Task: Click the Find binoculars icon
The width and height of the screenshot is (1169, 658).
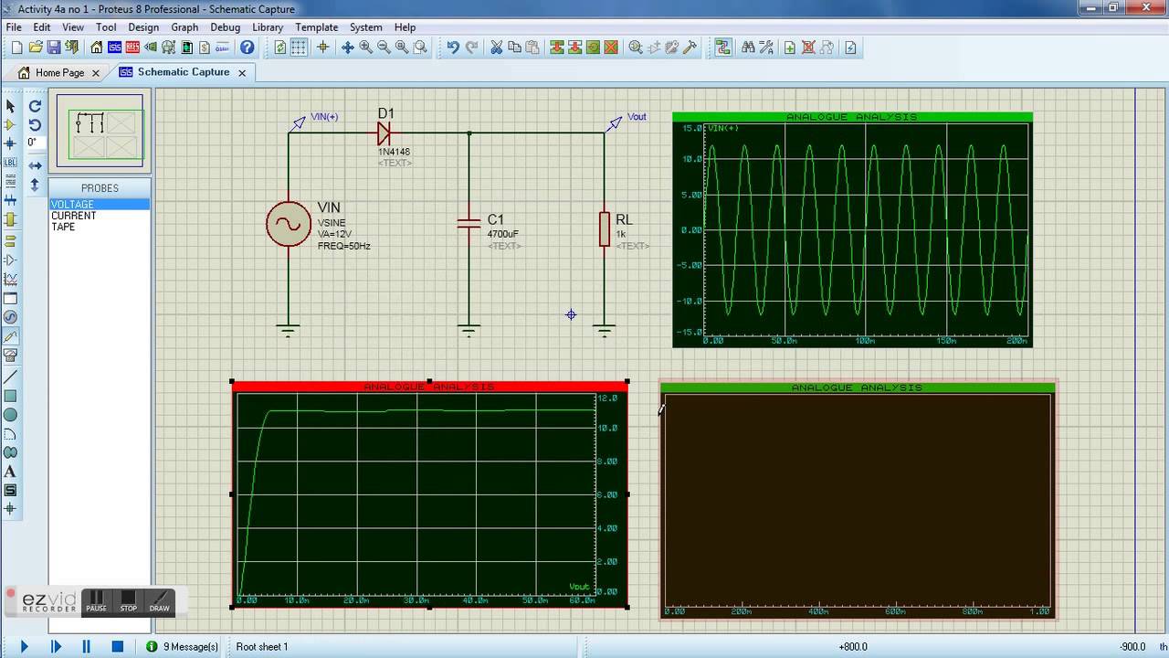Action: pos(748,48)
